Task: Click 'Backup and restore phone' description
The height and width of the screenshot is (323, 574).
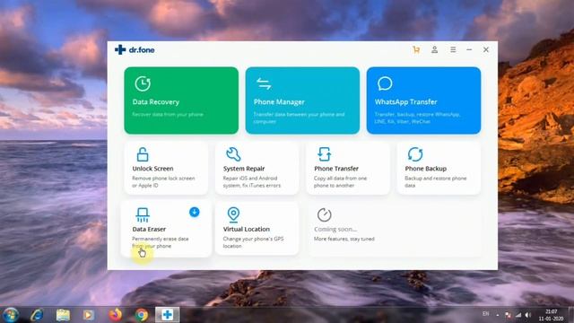Action: [x=435, y=179]
